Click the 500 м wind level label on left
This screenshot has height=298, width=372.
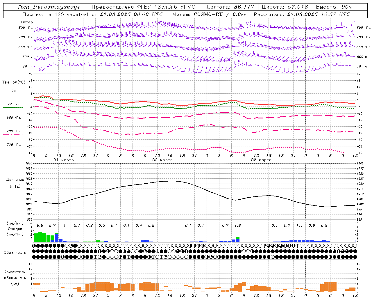tap(28, 57)
